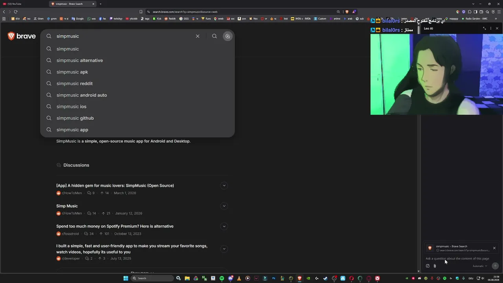The height and width of the screenshot is (283, 503).
Task: Choose the 'simpmusic ios' suggestion
Action: click(138, 107)
